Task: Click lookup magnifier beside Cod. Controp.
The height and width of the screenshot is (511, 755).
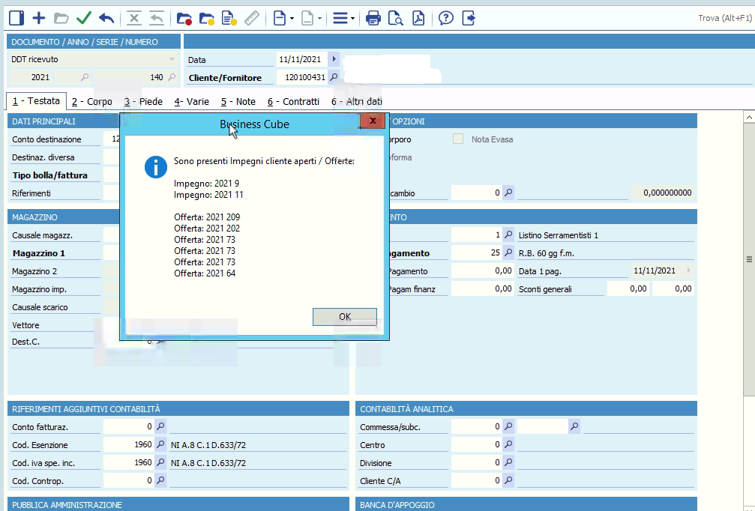Action: coord(161,480)
